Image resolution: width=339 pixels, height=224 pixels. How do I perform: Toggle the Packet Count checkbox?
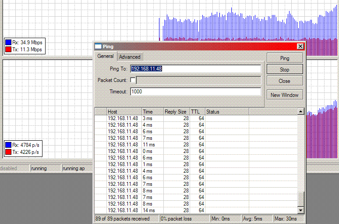click(x=133, y=80)
